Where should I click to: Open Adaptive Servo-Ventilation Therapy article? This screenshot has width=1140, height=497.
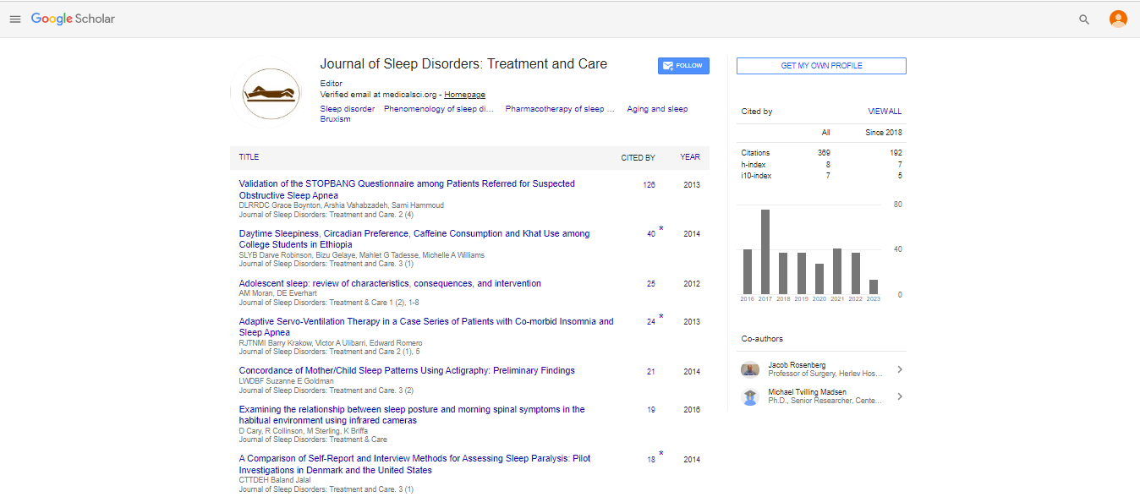426,327
